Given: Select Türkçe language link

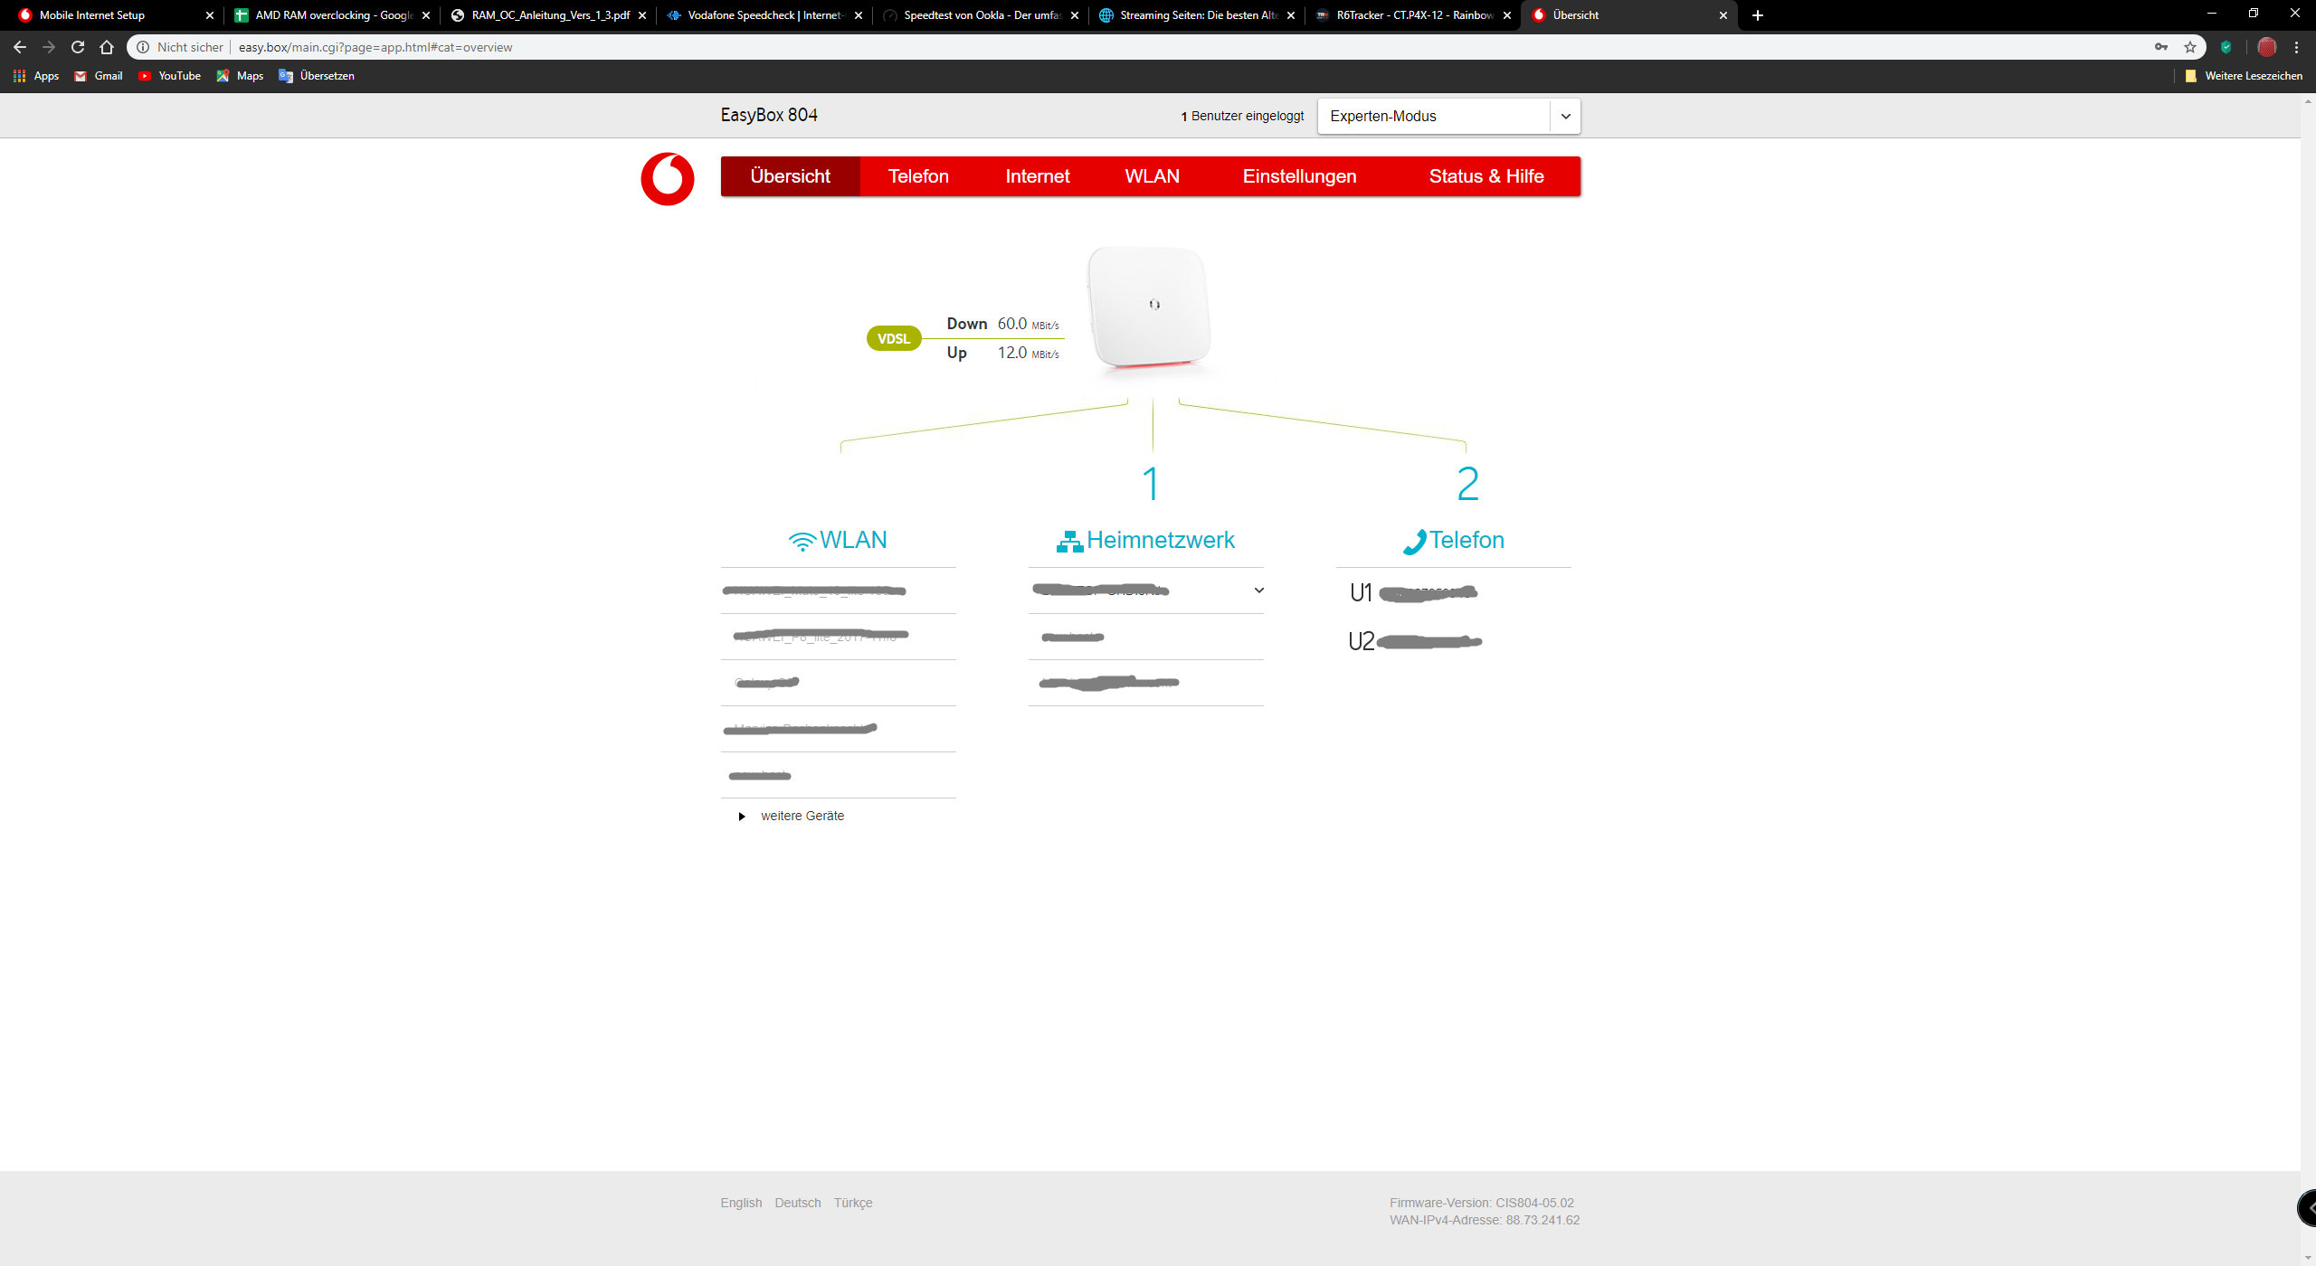Looking at the screenshot, I should pos(852,1203).
